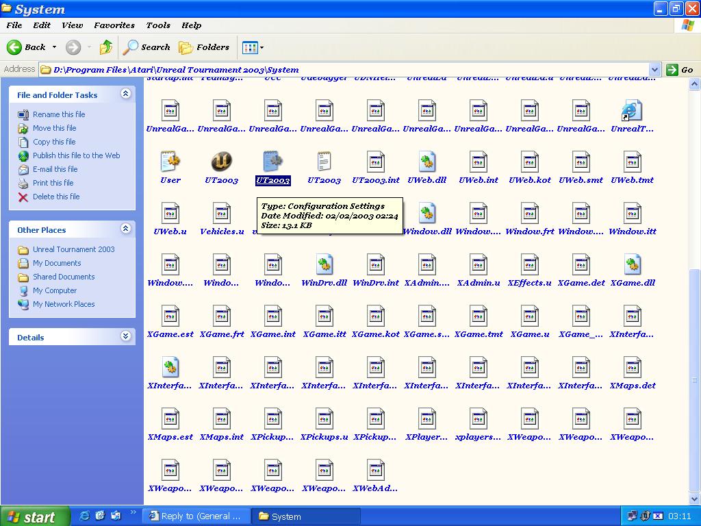Screen dimensions: 701x526
Task: Open the Edit menu
Action: point(42,25)
